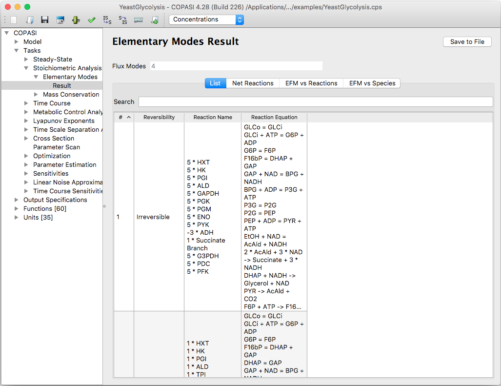Click the Flux Modes value field

point(236,66)
